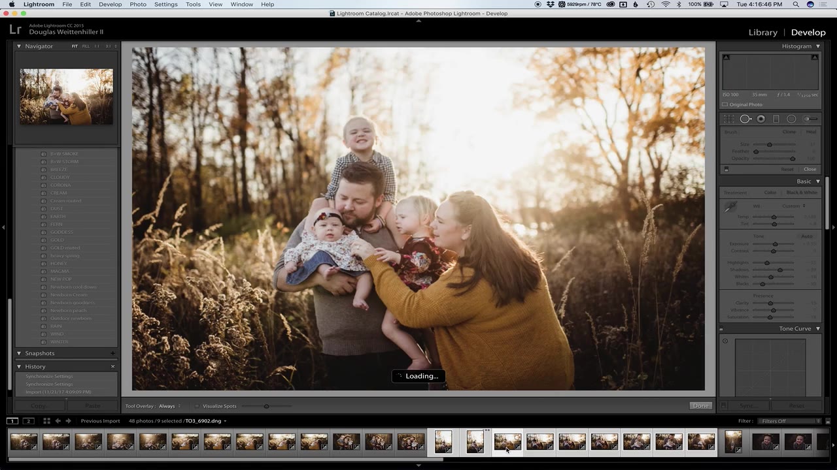This screenshot has width=837, height=470.
Task: Click Close in spot removal panel
Action: 810,169
